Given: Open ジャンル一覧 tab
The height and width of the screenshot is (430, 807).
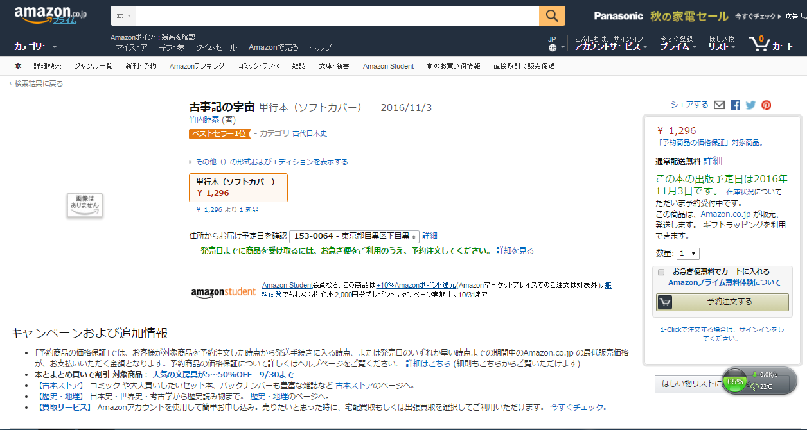Looking at the screenshot, I should tap(93, 66).
